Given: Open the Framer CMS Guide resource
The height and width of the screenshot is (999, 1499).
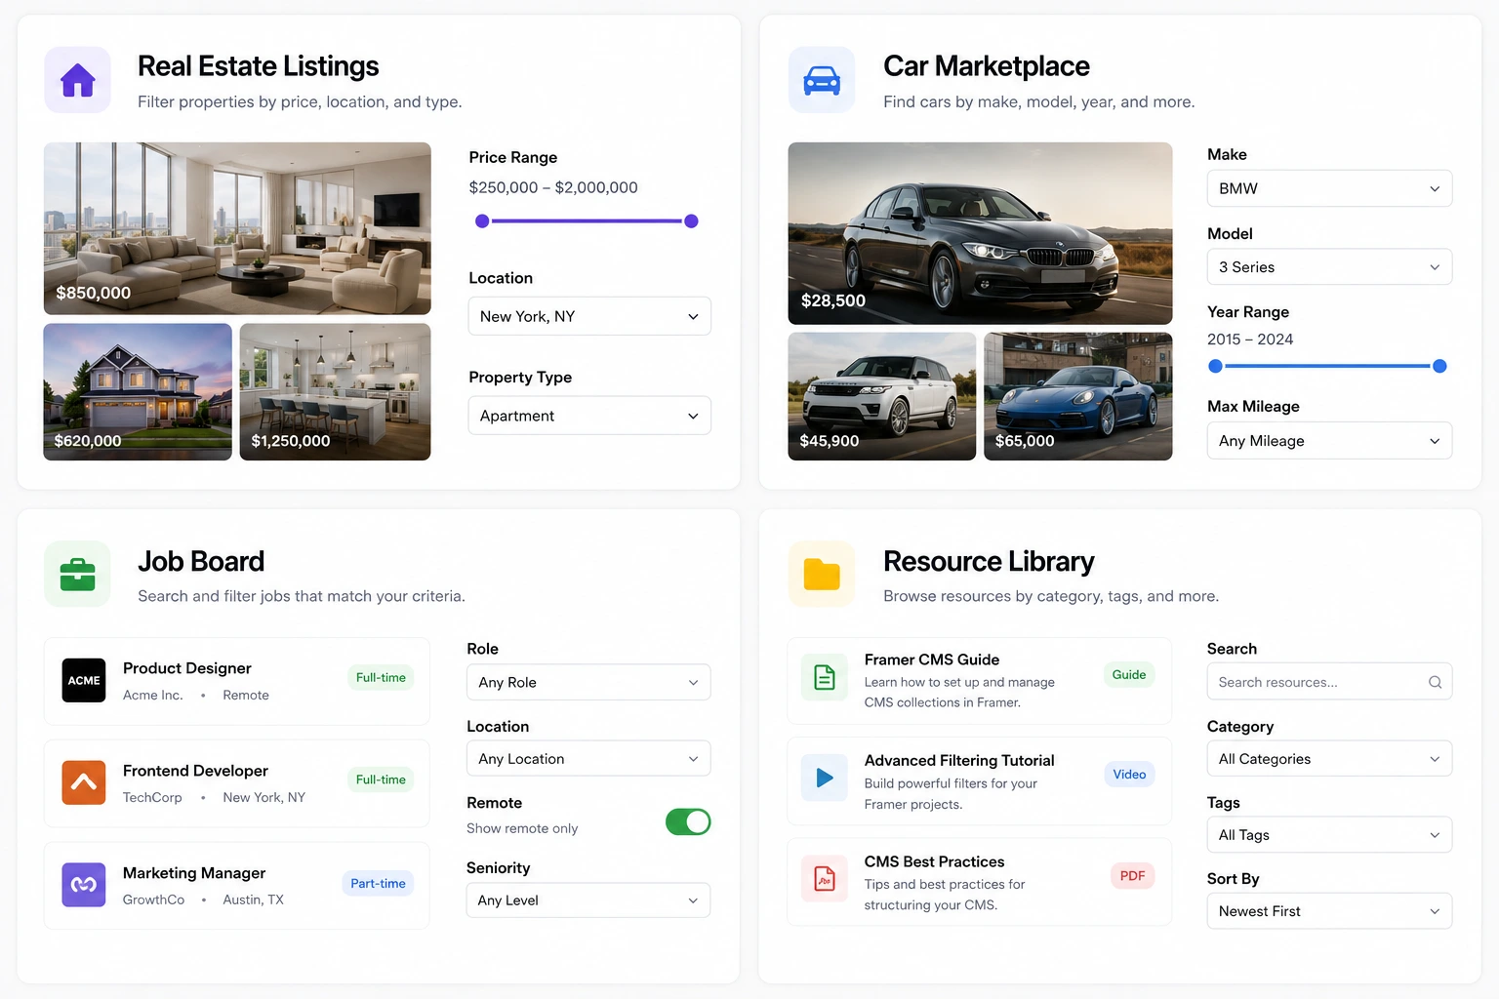Looking at the screenshot, I should [980, 681].
